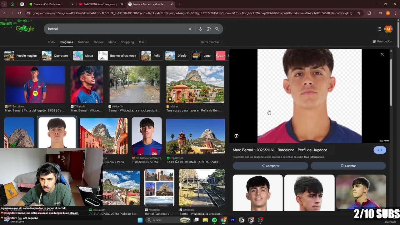Search this image with Lens in the preview

pos(236,136)
